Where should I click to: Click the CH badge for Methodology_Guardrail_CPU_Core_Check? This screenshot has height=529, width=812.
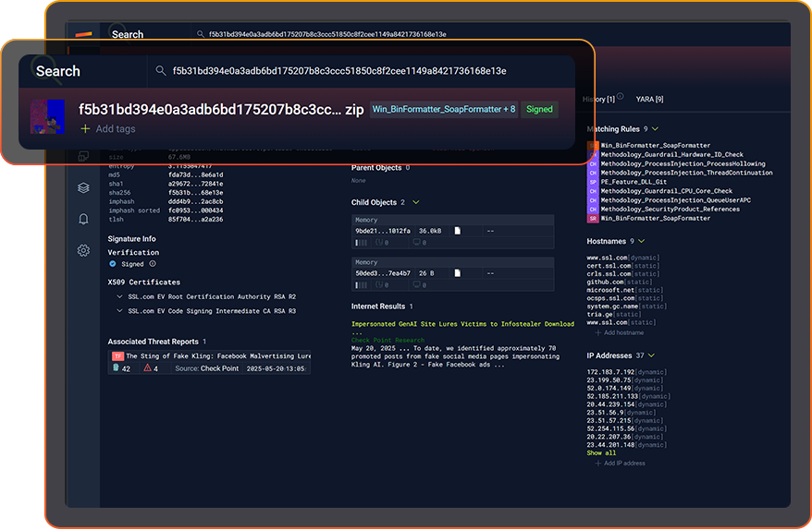[x=593, y=191]
